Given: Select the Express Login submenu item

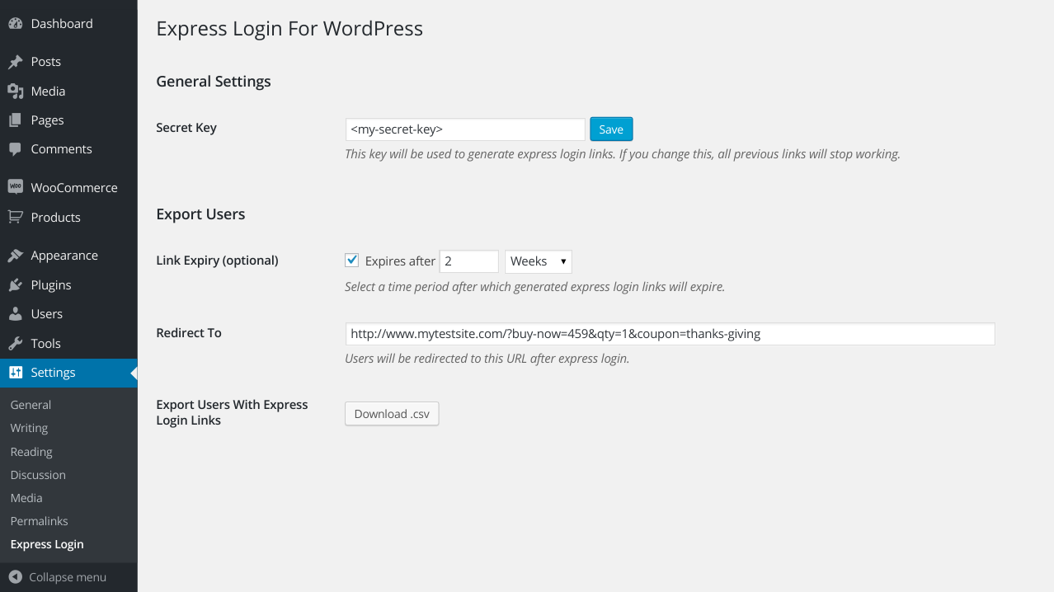Looking at the screenshot, I should pyautogui.click(x=47, y=544).
